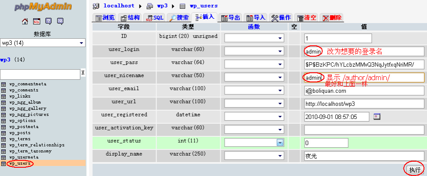Open the wp_usermeta table link

point(24,157)
